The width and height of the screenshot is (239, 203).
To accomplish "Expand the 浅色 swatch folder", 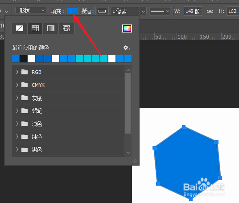I will (17, 124).
